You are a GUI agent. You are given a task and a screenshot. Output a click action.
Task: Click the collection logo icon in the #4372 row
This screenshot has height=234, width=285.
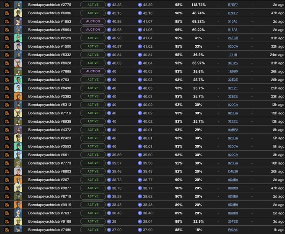click(x=7, y=130)
